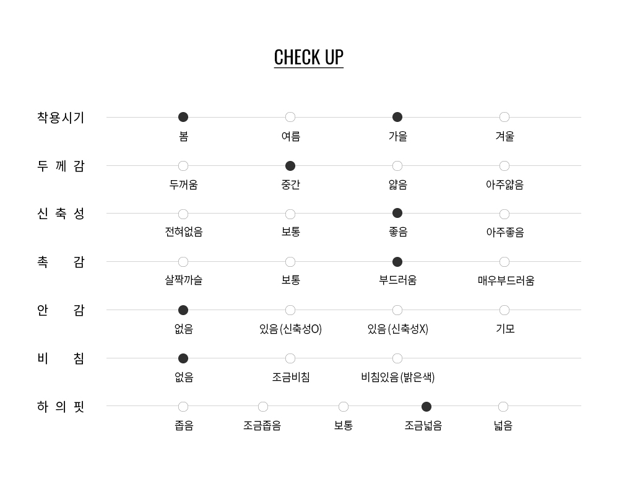Select the 여름 season radio dot
Viewport: 619px width, 481px height.
(x=290, y=117)
